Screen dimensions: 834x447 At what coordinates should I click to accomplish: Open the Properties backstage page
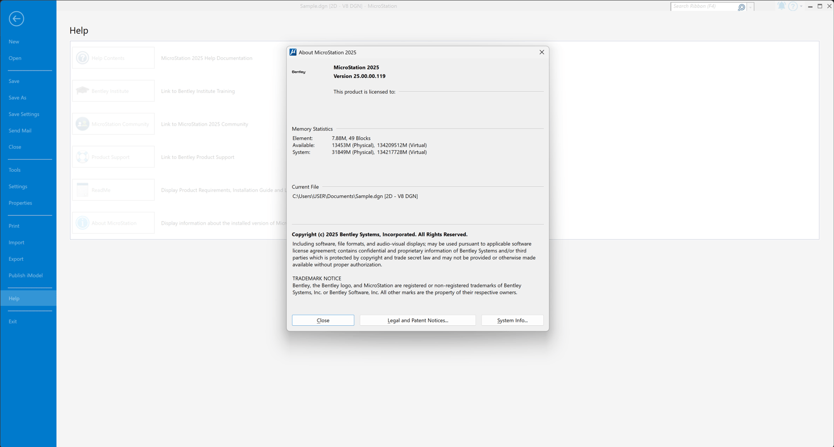(28, 203)
